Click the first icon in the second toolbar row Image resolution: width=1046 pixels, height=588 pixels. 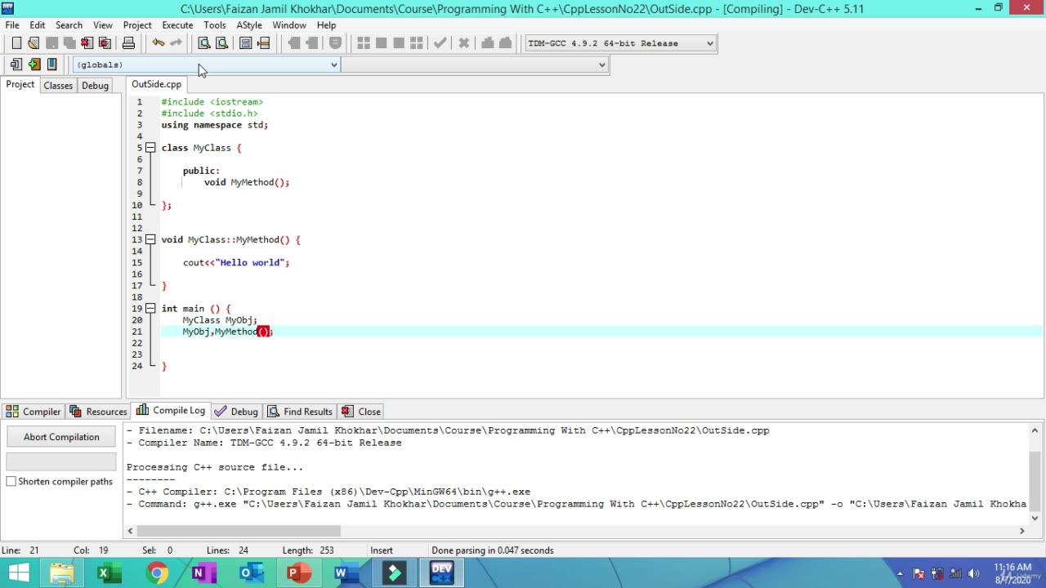(x=16, y=65)
